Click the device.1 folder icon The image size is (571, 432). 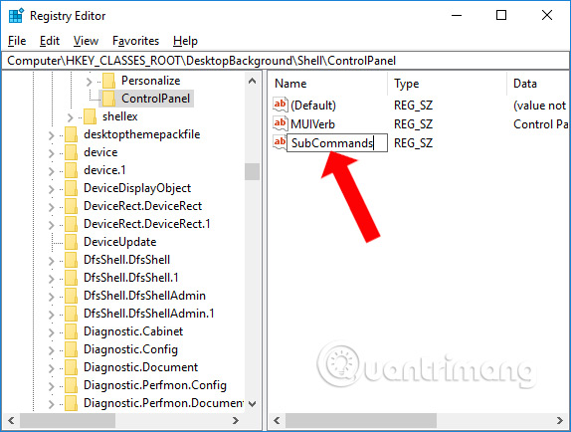pyautogui.click(x=71, y=170)
